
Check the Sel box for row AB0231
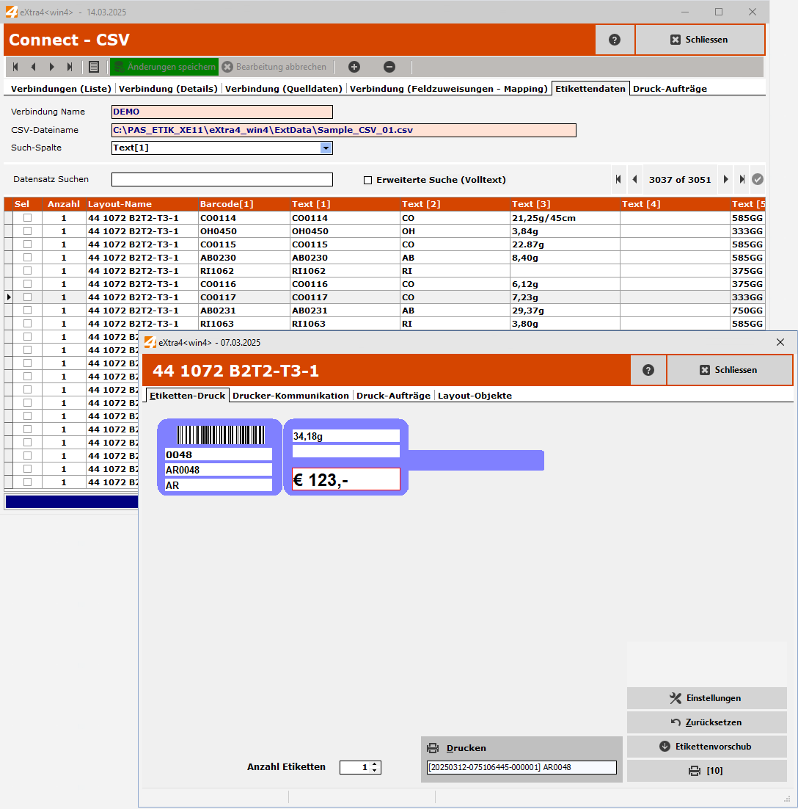tap(27, 311)
